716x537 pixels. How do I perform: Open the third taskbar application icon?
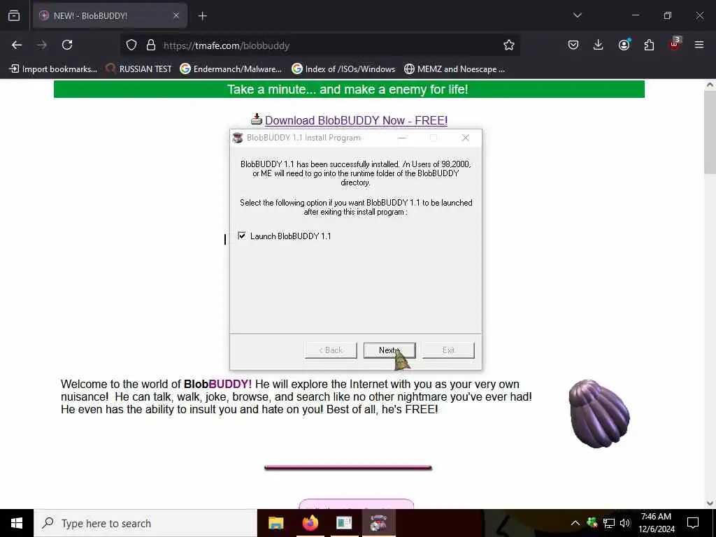pos(344,523)
